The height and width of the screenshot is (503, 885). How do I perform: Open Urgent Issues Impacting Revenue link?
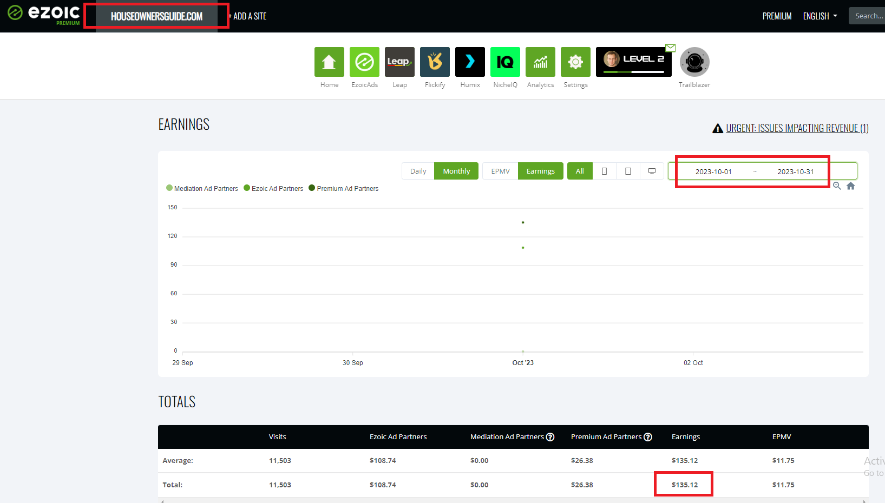pos(797,128)
